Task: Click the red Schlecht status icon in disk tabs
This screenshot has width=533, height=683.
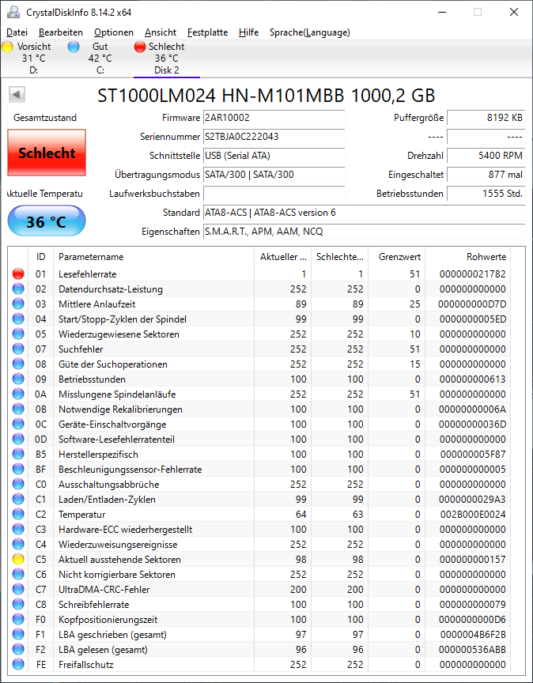Action: [x=140, y=47]
